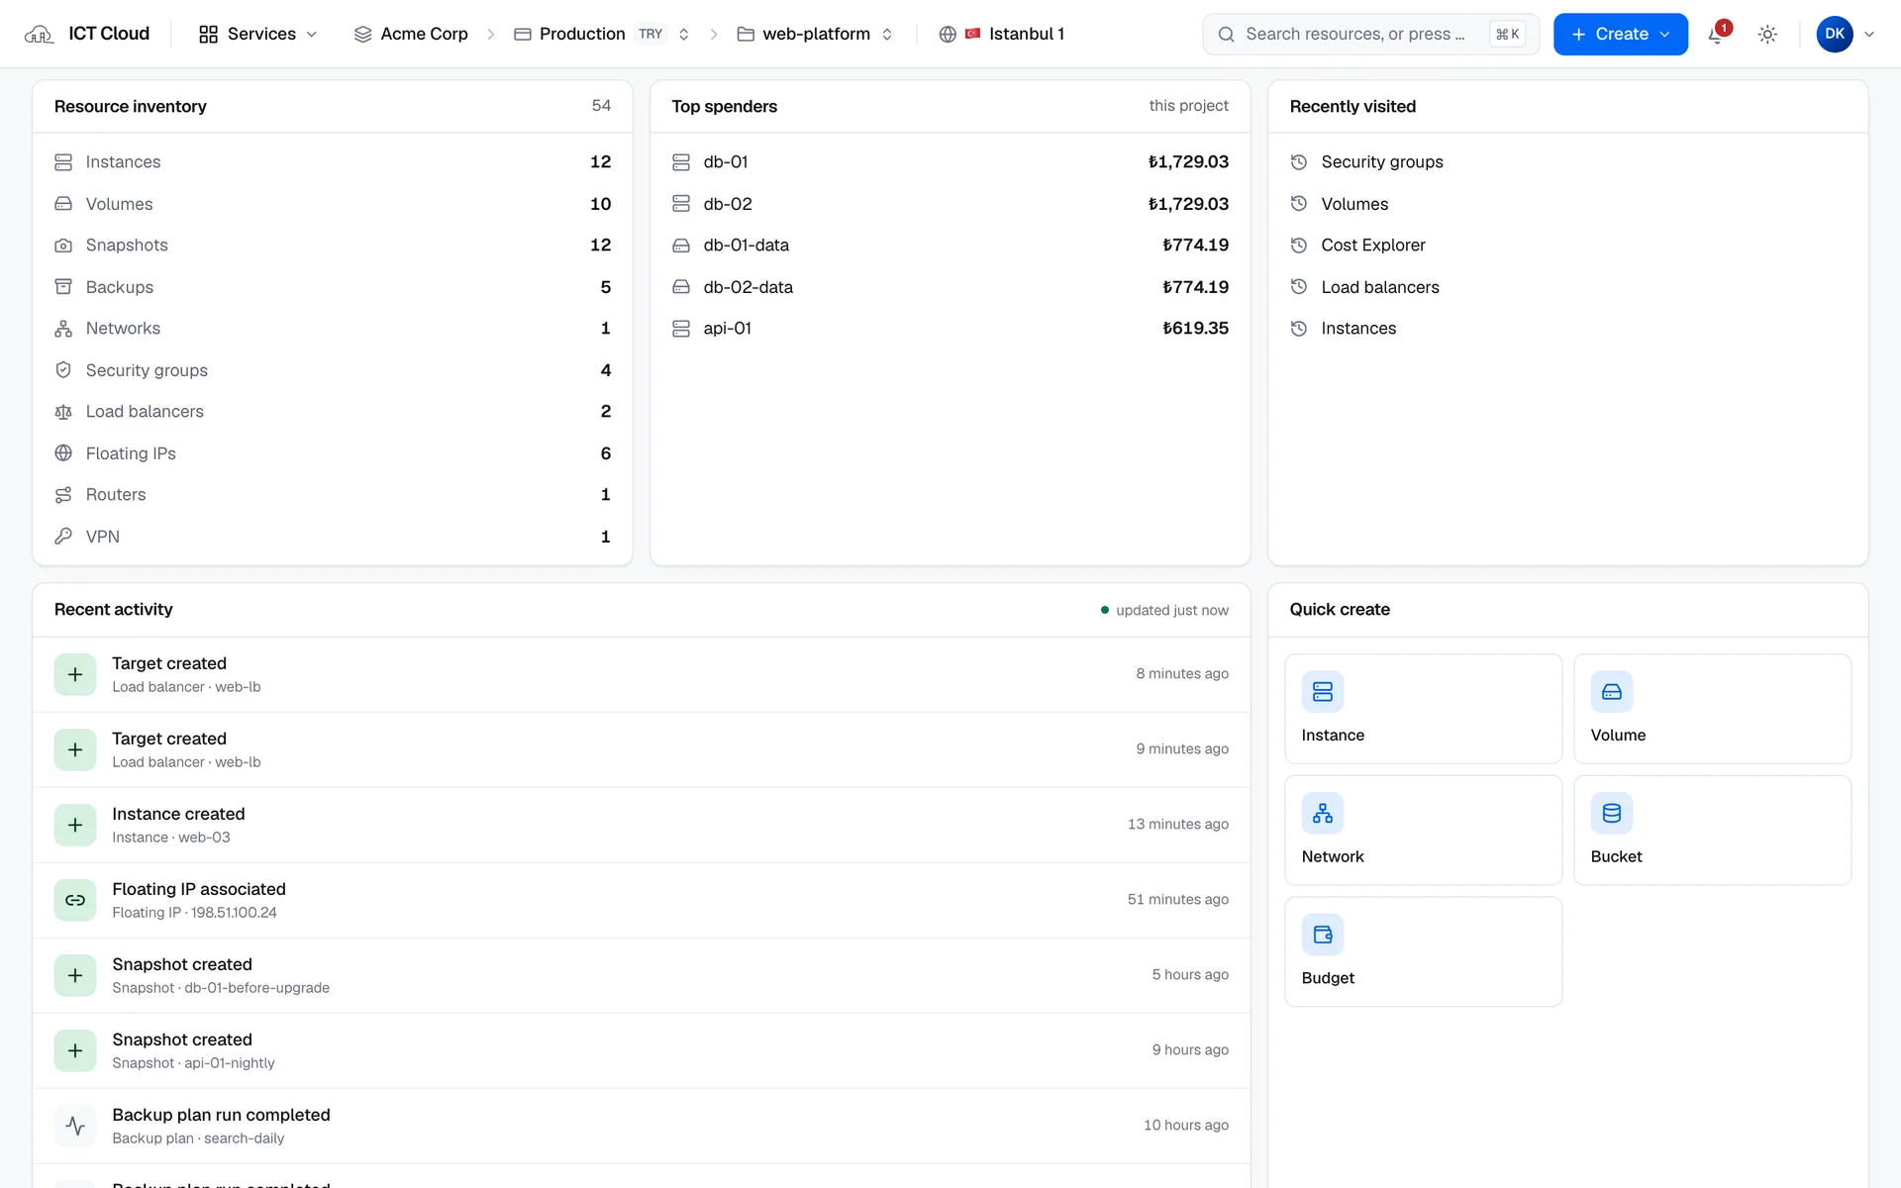Open Security groups in Recently visited
This screenshot has width=1901, height=1188.
(1568, 162)
